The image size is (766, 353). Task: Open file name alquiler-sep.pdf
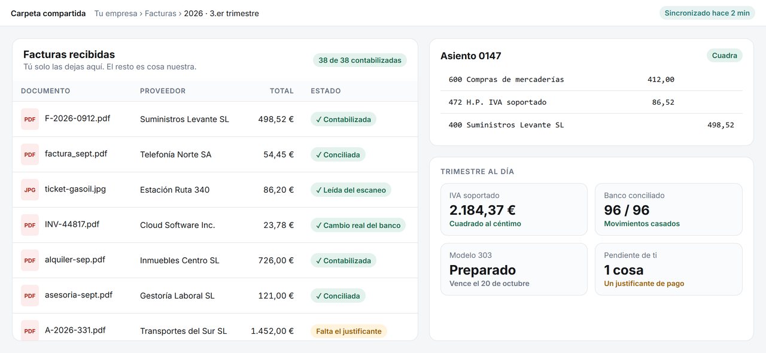(75, 259)
